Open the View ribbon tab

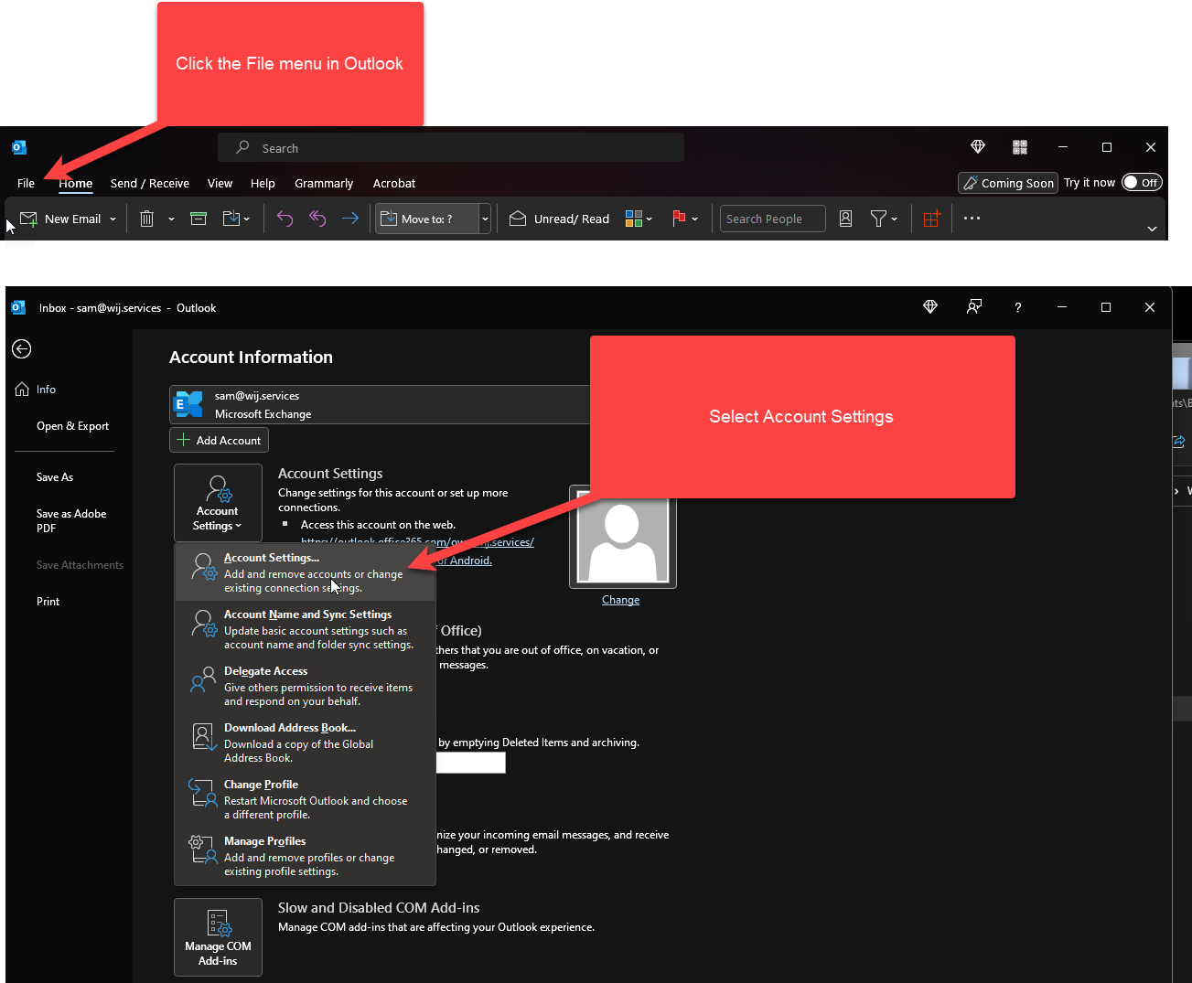[220, 183]
